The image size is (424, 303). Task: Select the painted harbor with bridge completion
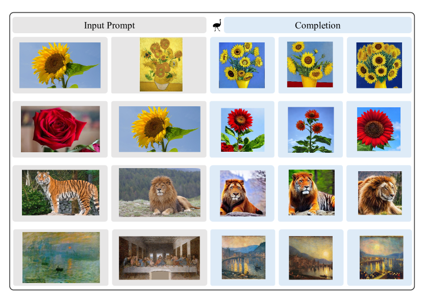point(243,257)
